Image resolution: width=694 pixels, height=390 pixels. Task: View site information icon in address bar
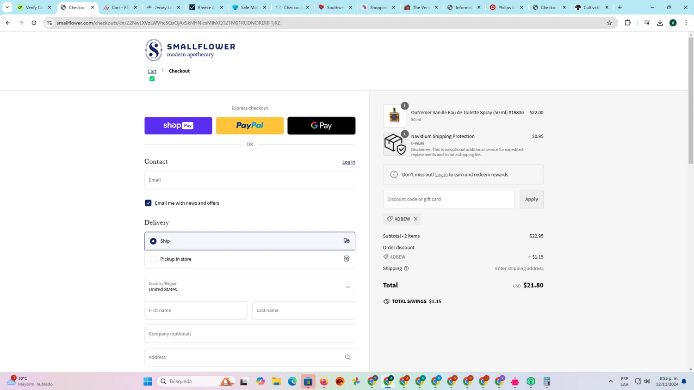tap(50, 23)
